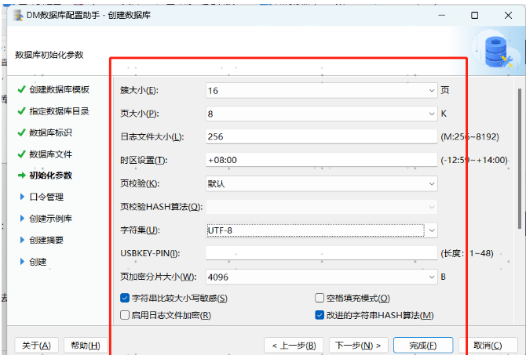This screenshot has width=526, height=355.
Task: Click the 页校验HASH算法 label
Action: tap(162, 207)
